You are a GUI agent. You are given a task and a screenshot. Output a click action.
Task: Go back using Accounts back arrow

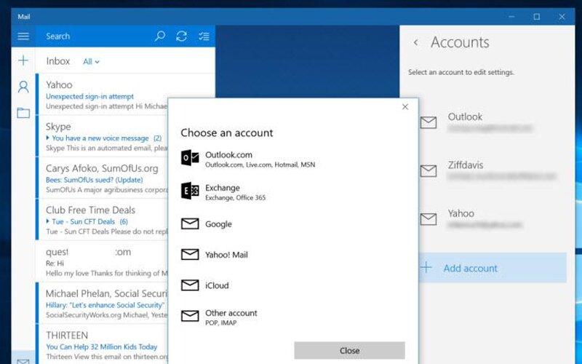[x=415, y=42]
